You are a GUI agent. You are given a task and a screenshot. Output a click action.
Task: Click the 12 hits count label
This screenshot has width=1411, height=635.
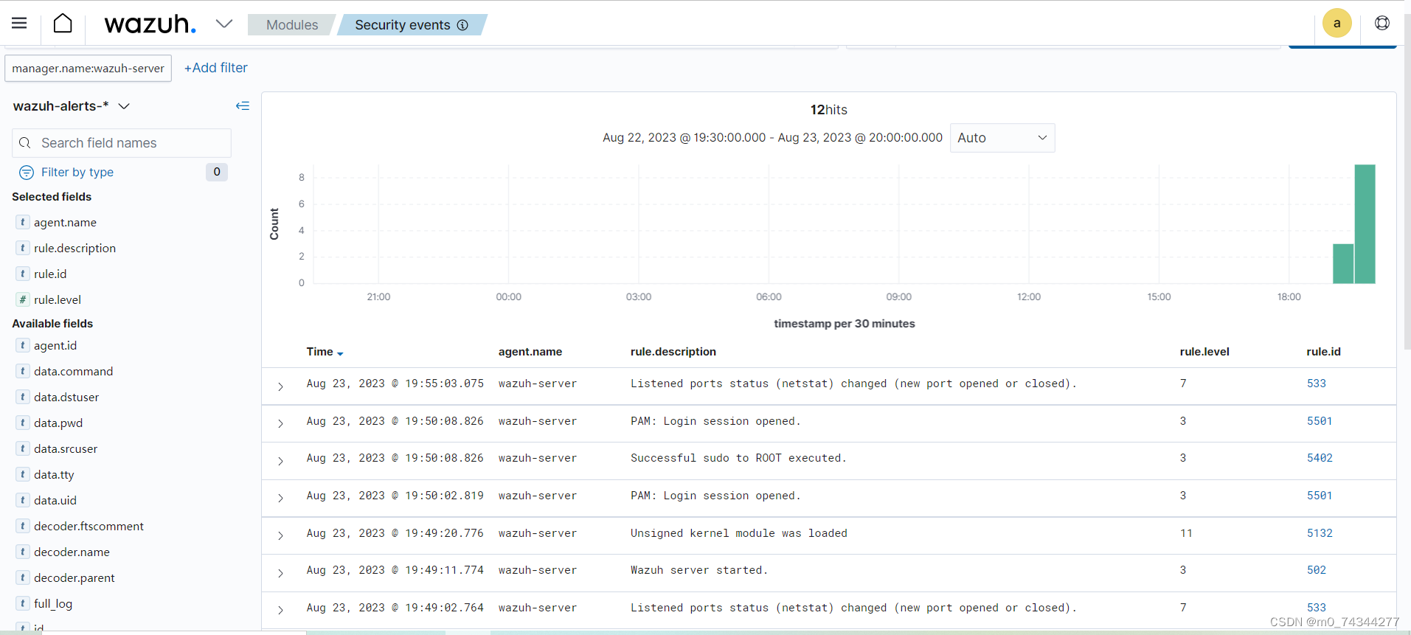tap(829, 110)
